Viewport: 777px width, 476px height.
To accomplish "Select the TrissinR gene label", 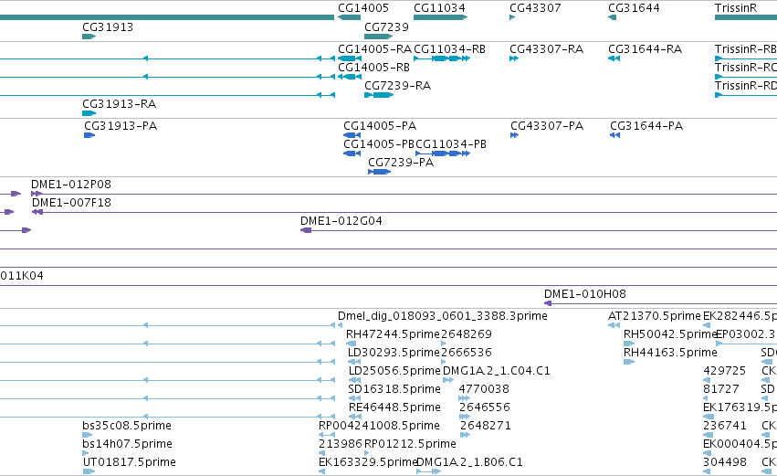I will [736, 8].
